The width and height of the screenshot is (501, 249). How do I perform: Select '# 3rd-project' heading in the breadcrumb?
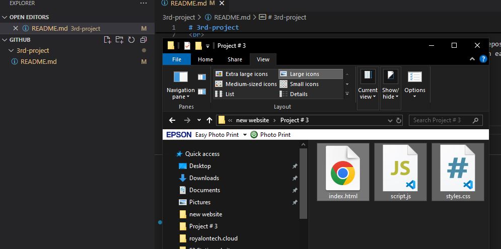click(x=287, y=17)
